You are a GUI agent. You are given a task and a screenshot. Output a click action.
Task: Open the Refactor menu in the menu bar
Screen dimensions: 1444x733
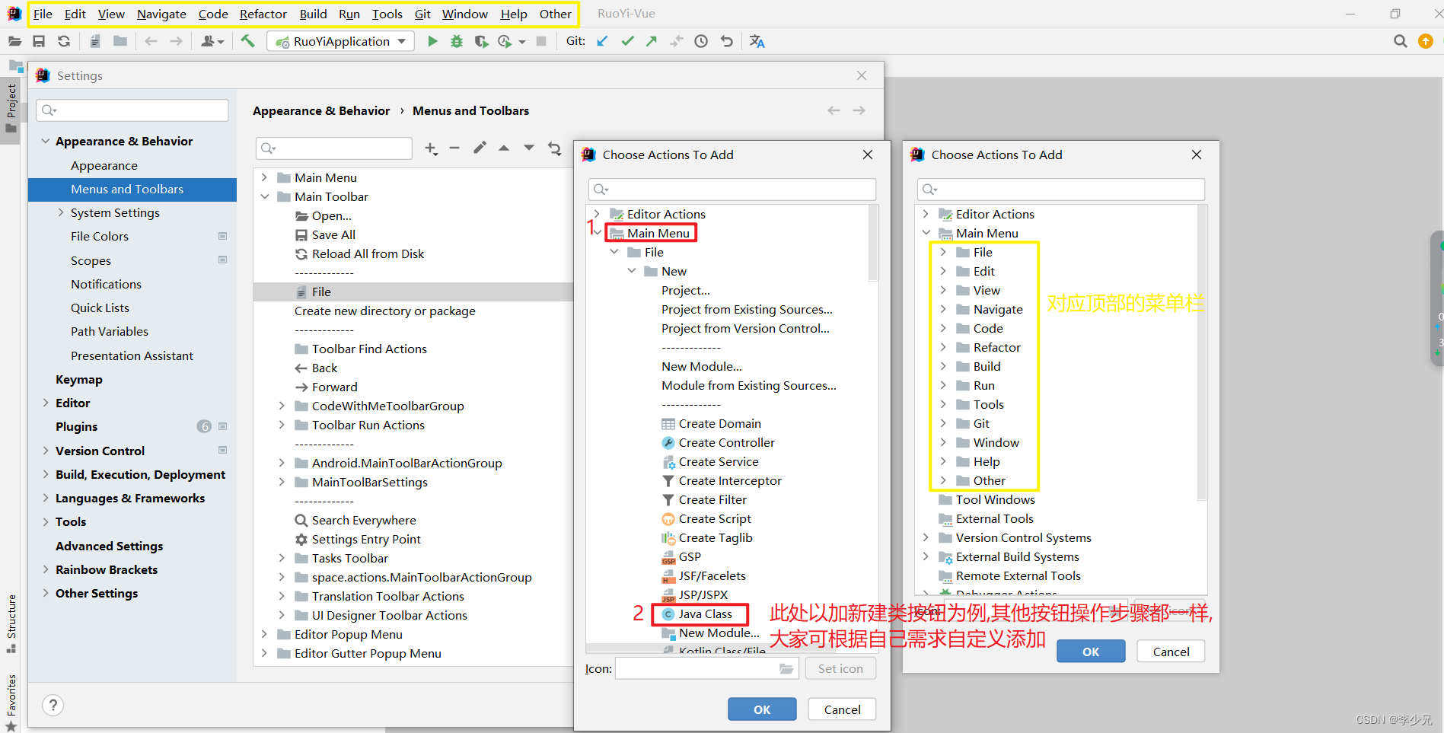click(263, 14)
